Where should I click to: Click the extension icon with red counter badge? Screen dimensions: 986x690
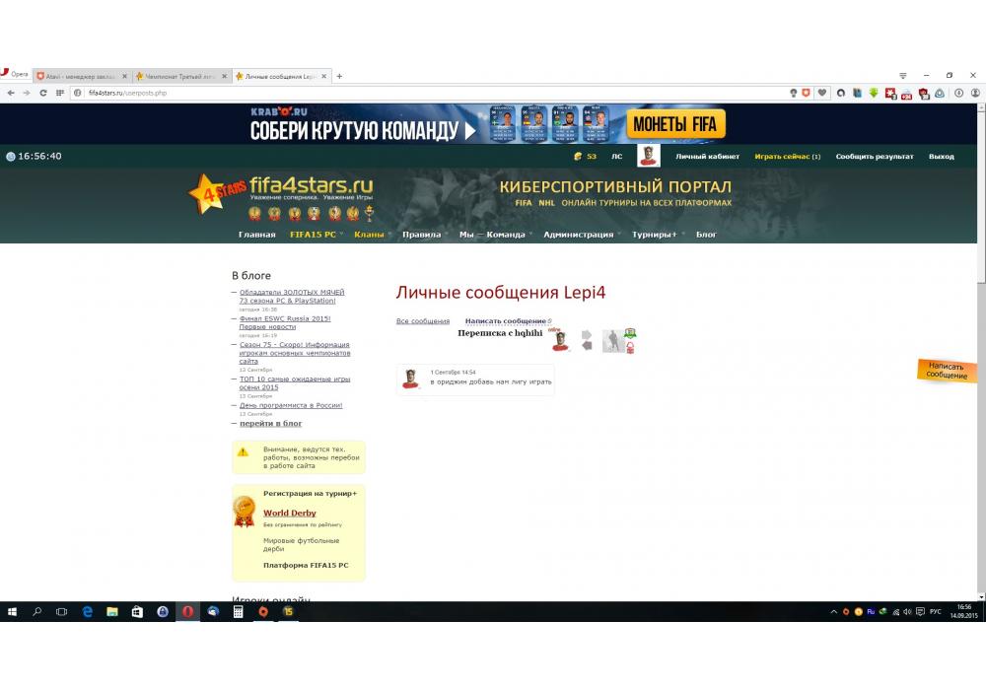[907, 95]
